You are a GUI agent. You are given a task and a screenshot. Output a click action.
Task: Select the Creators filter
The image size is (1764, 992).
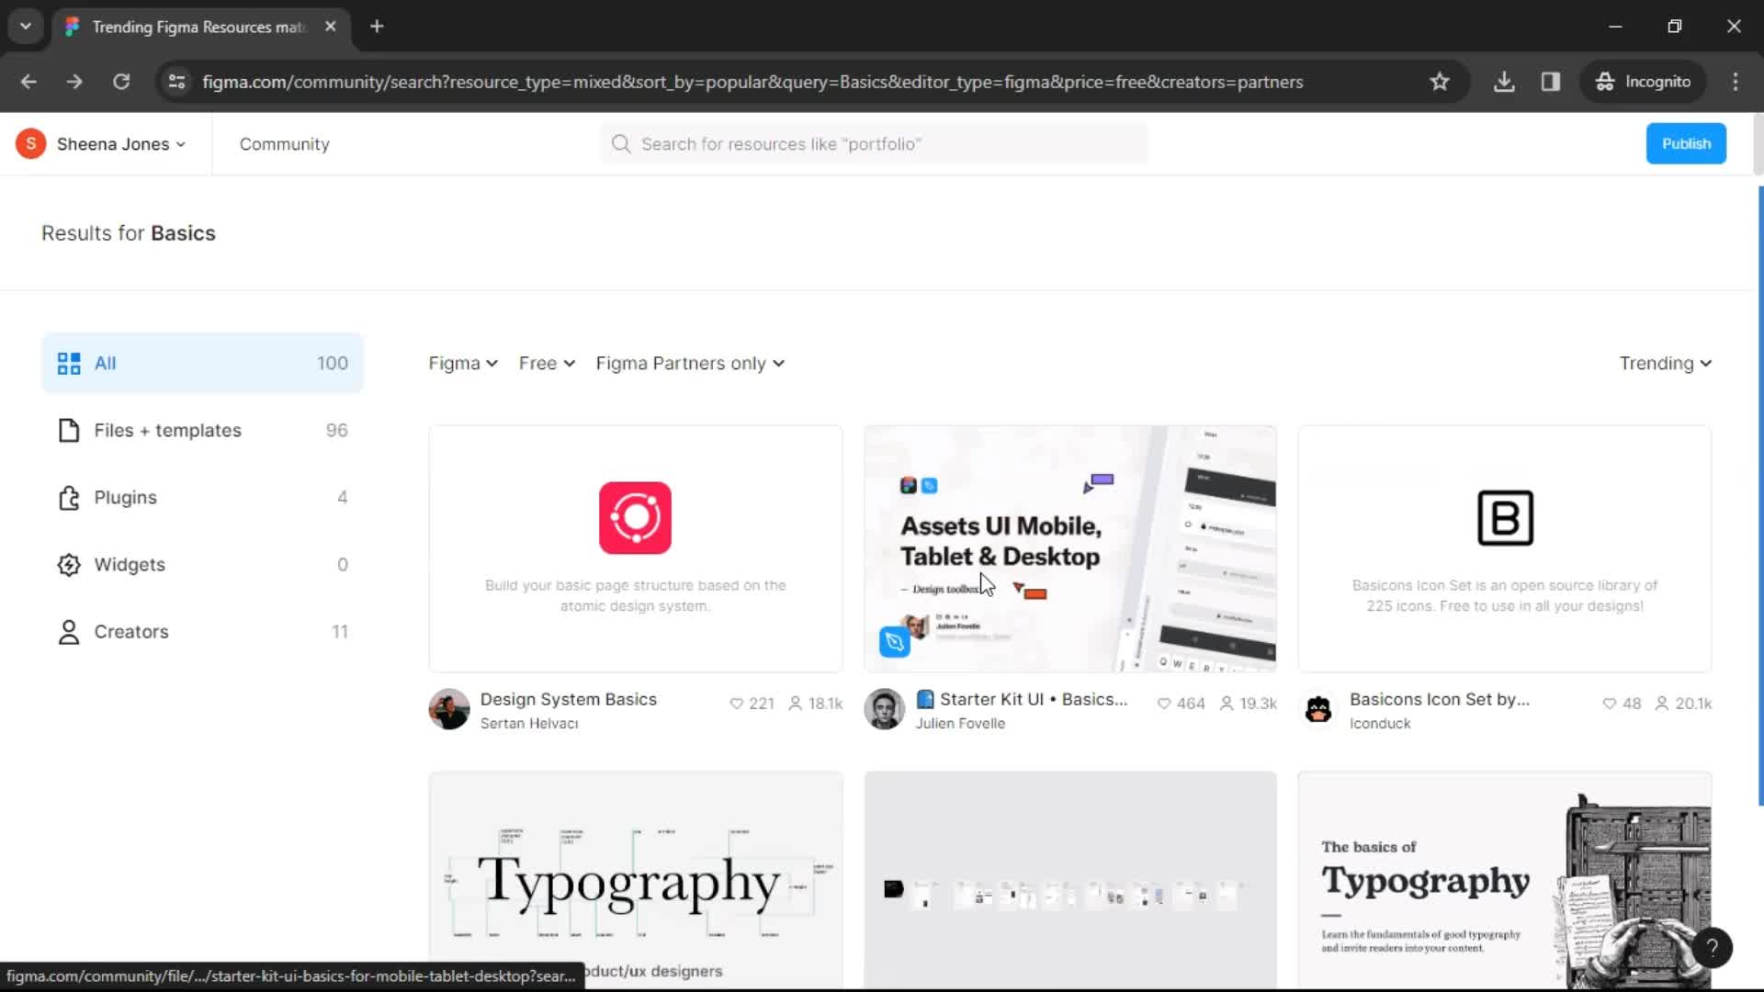[x=202, y=631]
